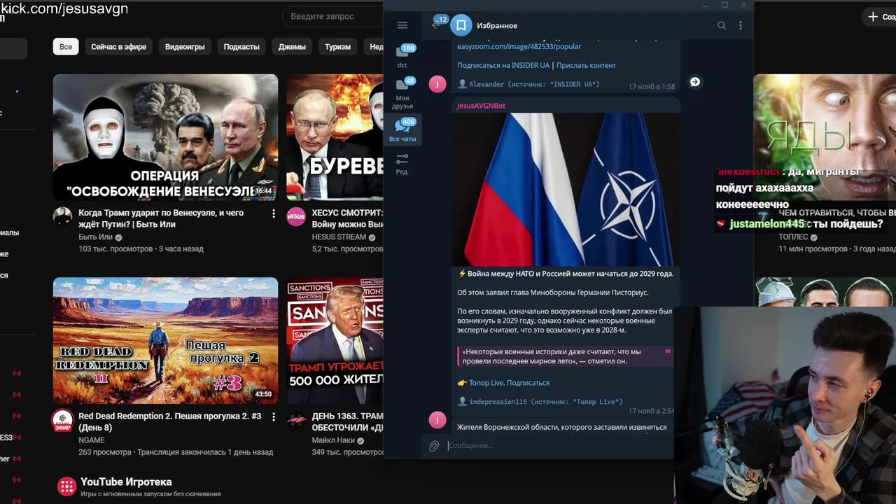Click the paperclip attach file icon

pyautogui.click(x=434, y=446)
